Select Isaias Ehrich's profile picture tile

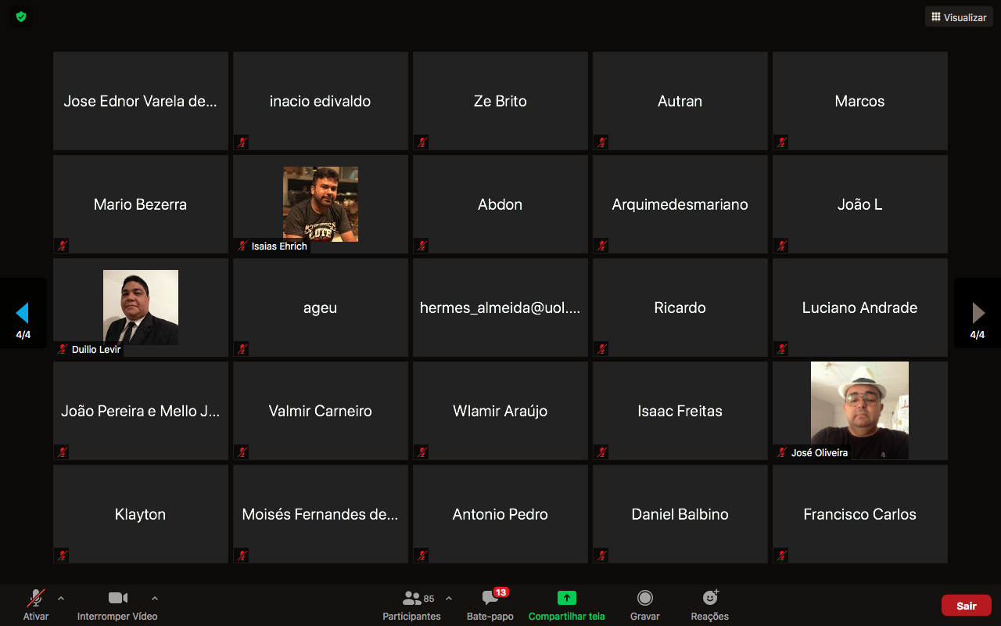point(320,203)
